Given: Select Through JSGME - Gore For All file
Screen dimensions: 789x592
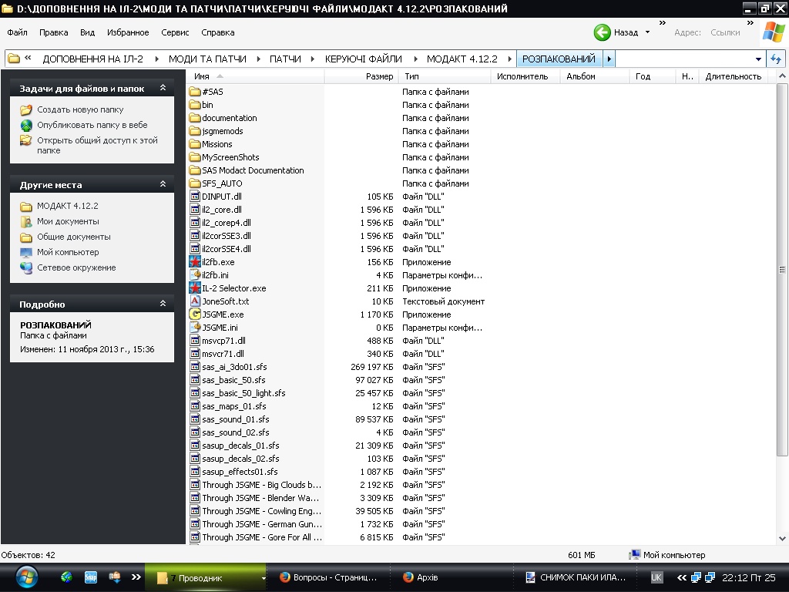Looking at the screenshot, I should [x=262, y=537].
